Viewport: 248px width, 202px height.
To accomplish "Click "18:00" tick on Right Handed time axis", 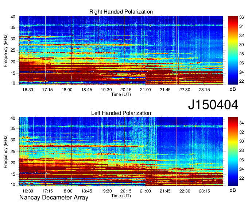I will tap(67, 90).
